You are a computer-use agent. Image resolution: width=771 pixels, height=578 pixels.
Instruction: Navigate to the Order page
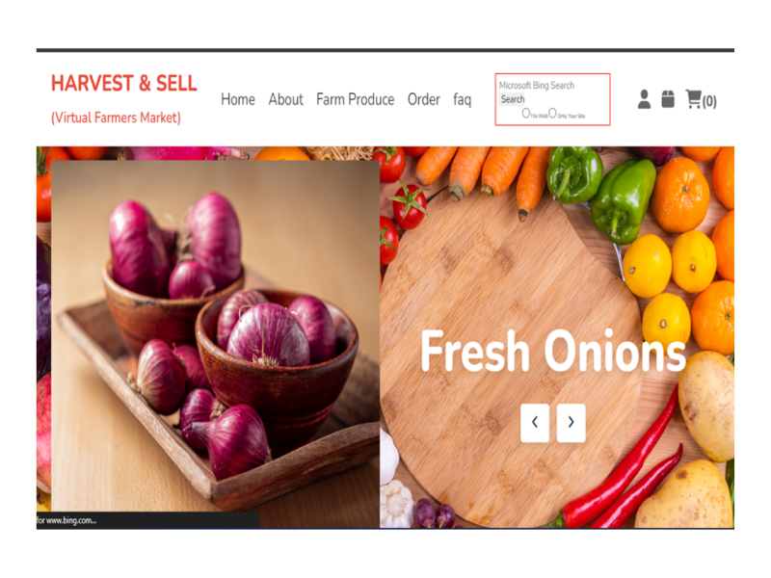click(x=423, y=99)
